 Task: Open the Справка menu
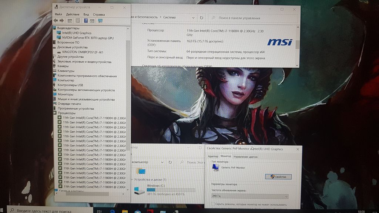click(99, 14)
